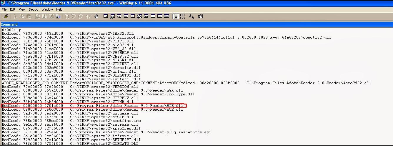Open the Help menu
This screenshot has height=146, width=393.
59,9
